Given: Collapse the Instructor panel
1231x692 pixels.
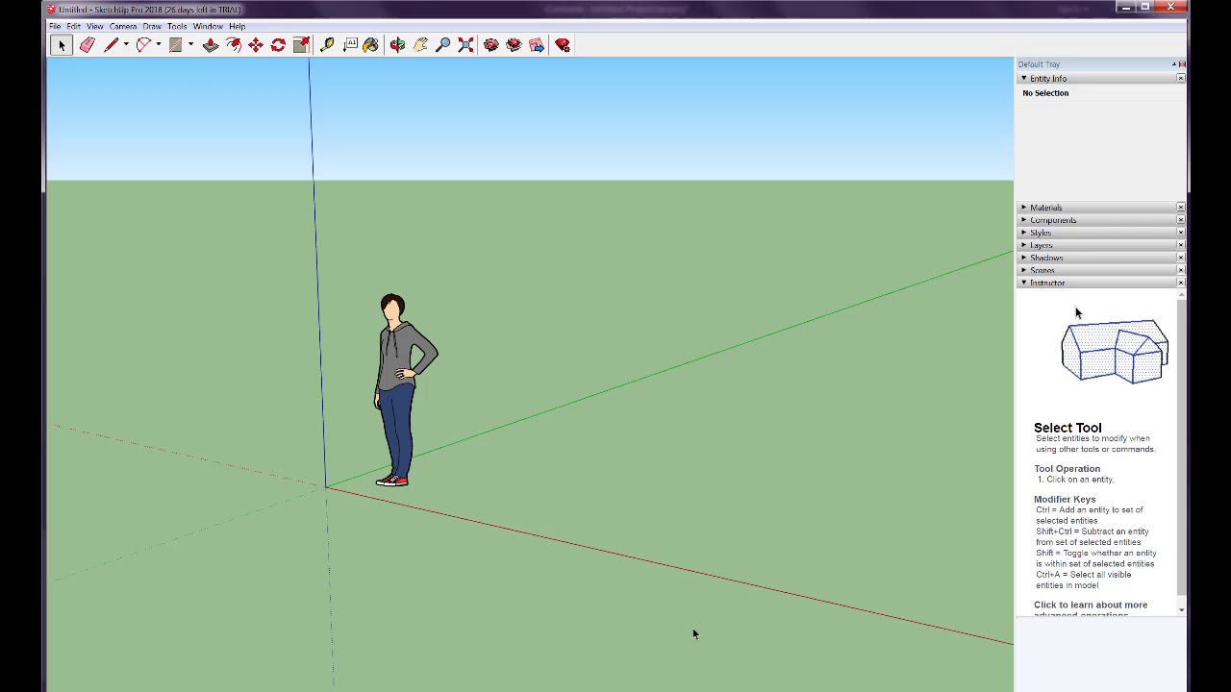Looking at the screenshot, I should pos(1023,283).
